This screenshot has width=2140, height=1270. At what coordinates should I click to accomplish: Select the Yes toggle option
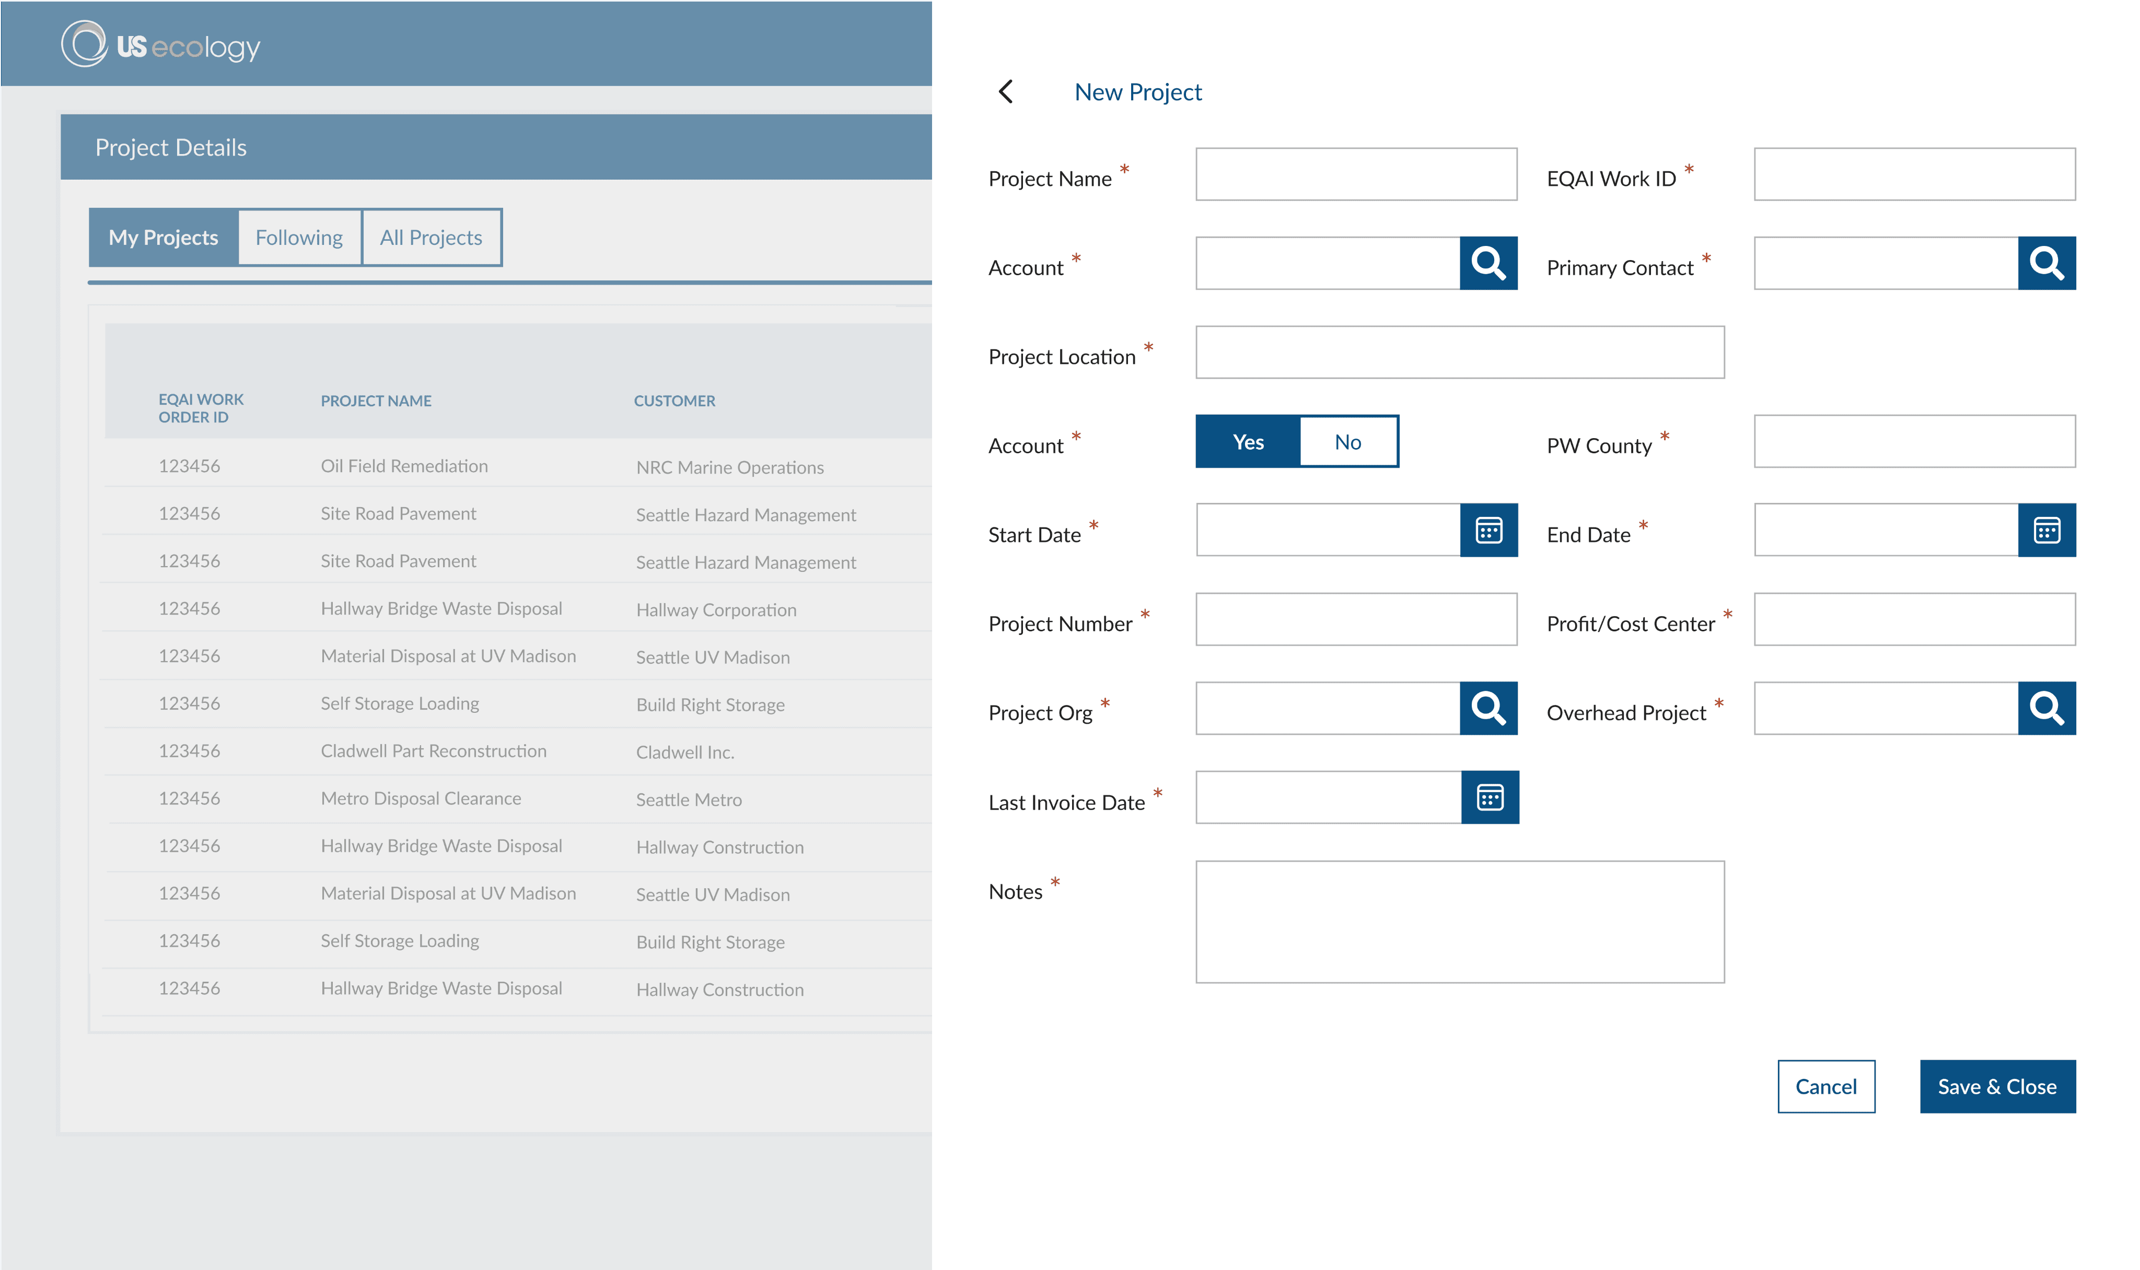(x=1248, y=442)
